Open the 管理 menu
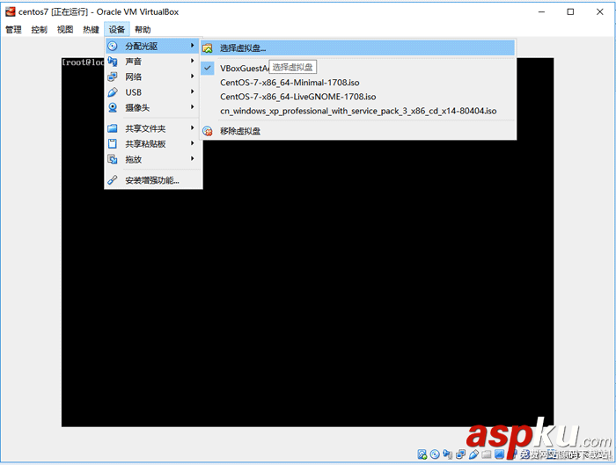The height and width of the screenshot is (465, 616). click(13, 29)
